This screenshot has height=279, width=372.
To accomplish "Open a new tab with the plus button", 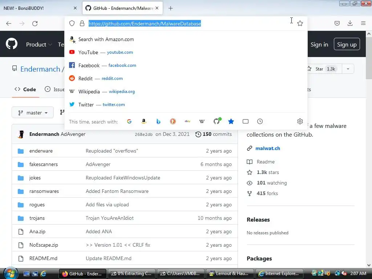I will [x=171, y=8].
